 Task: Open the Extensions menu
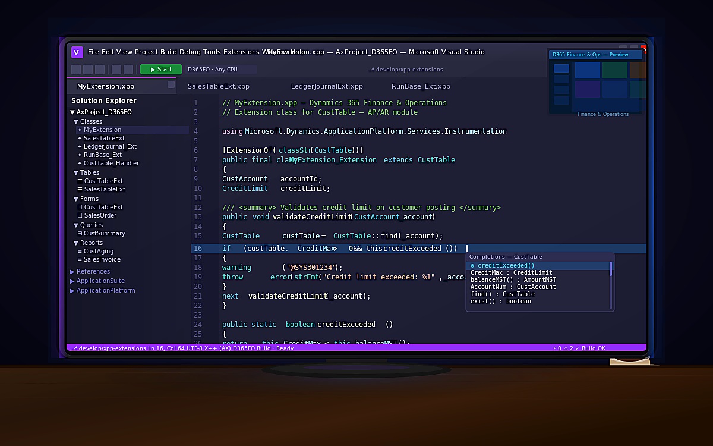point(241,52)
